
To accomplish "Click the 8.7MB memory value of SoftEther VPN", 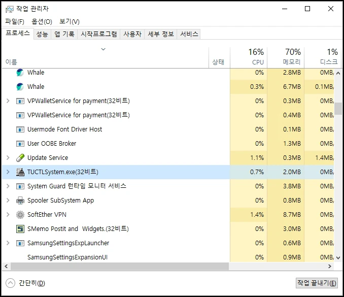I will pyautogui.click(x=292, y=215).
